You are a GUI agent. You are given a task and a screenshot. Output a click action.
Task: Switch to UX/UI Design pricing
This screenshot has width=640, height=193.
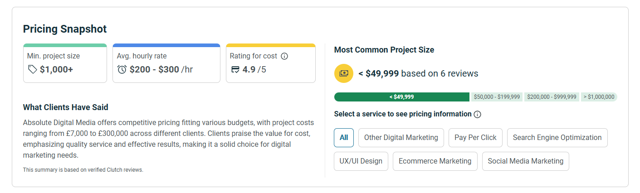tap(361, 161)
